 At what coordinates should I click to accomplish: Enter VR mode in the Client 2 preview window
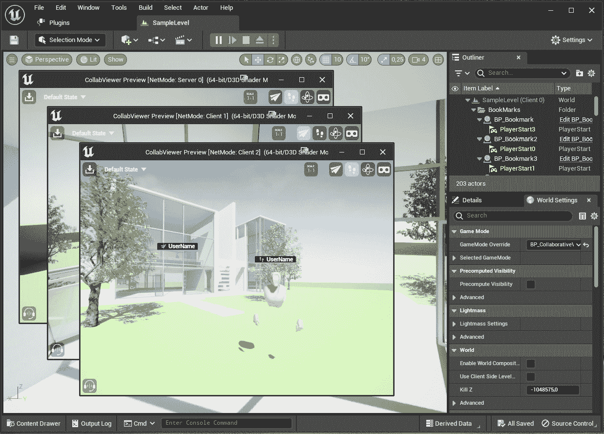point(384,170)
